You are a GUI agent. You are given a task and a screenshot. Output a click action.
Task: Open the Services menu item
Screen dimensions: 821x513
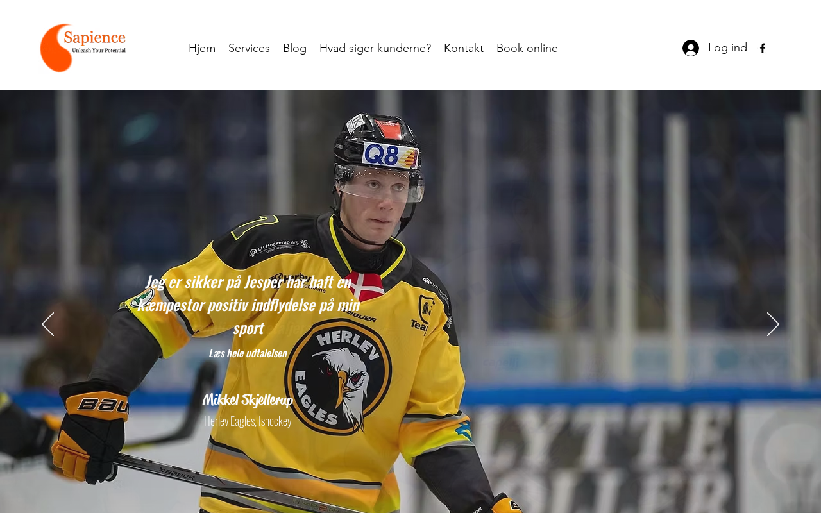pos(249,48)
